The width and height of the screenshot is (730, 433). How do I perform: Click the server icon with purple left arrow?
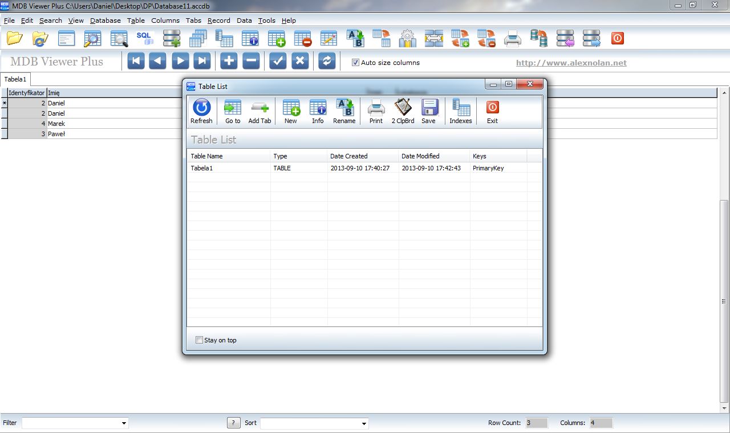(x=565, y=39)
